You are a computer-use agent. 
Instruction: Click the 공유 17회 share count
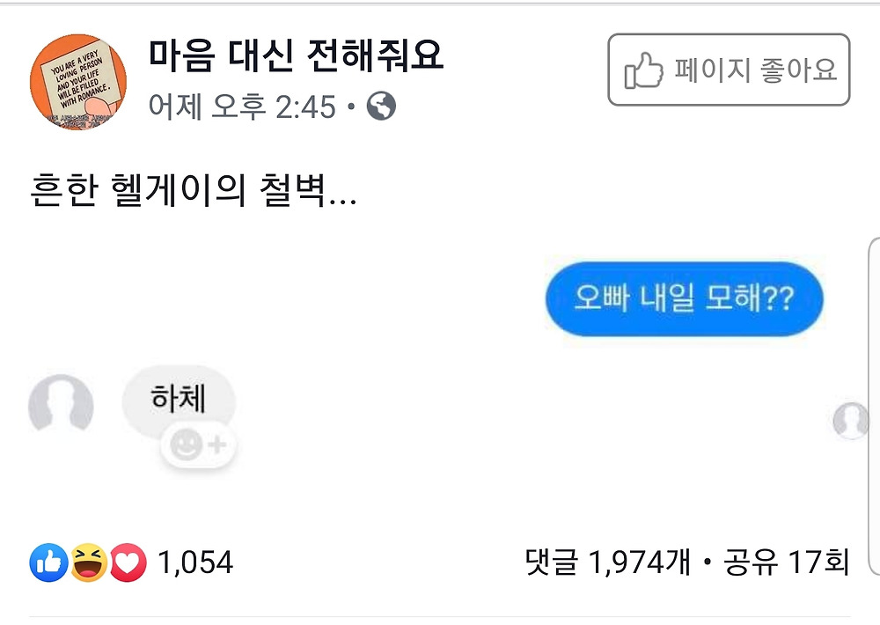[x=786, y=562]
